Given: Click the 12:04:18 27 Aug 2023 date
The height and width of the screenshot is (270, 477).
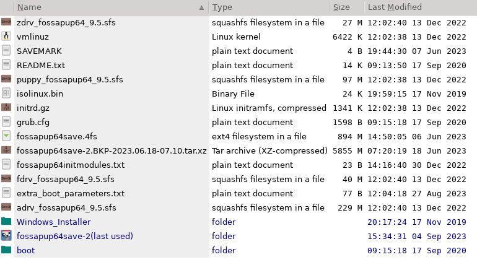Looking at the screenshot, I should click(417, 194).
